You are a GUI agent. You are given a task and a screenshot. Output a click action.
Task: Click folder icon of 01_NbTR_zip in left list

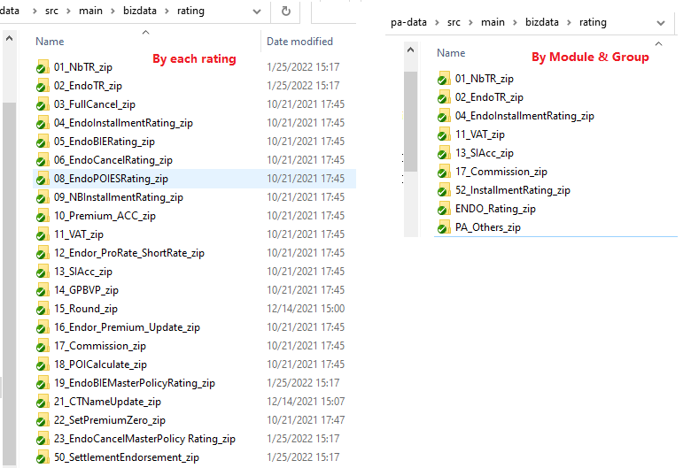coord(42,67)
